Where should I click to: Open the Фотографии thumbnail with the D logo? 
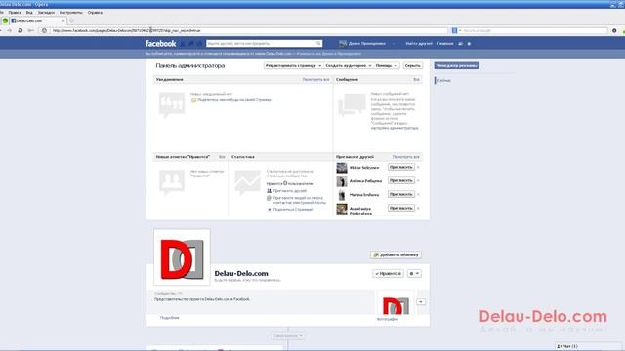tap(395, 303)
